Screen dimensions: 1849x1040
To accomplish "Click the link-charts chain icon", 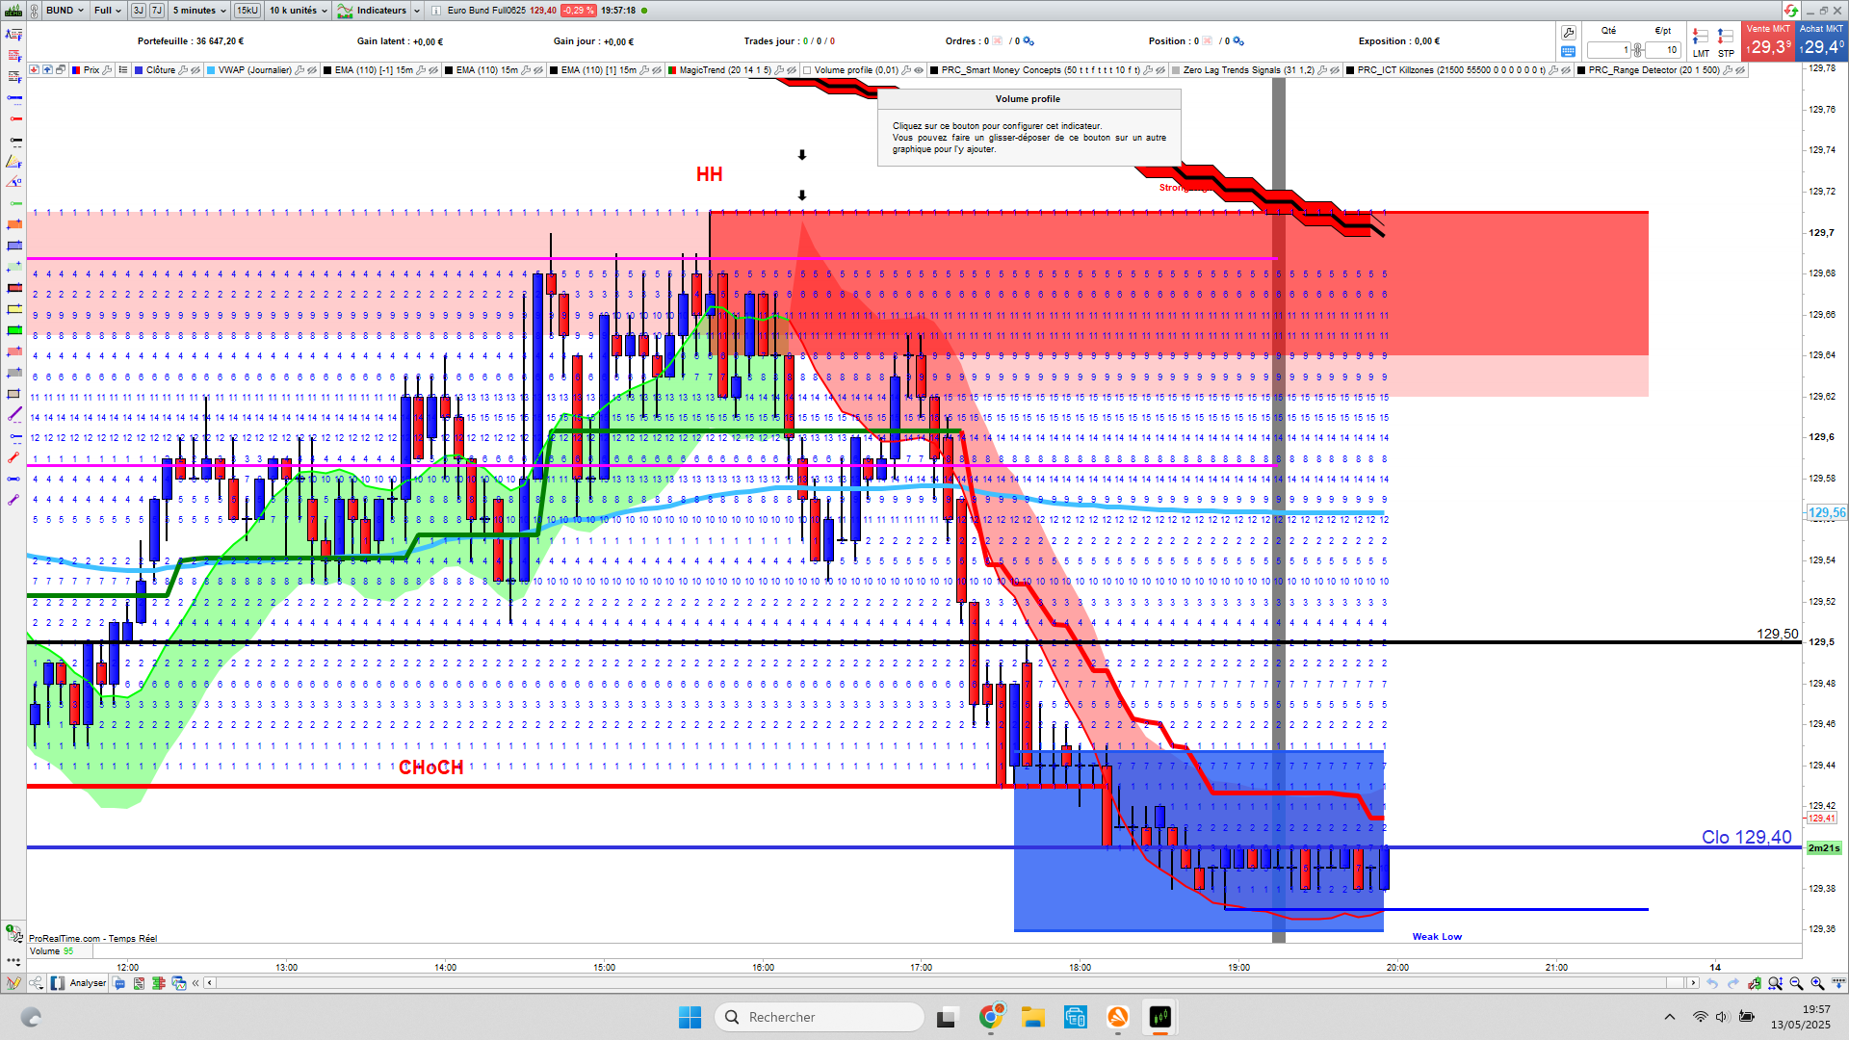I will (x=35, y=11).
